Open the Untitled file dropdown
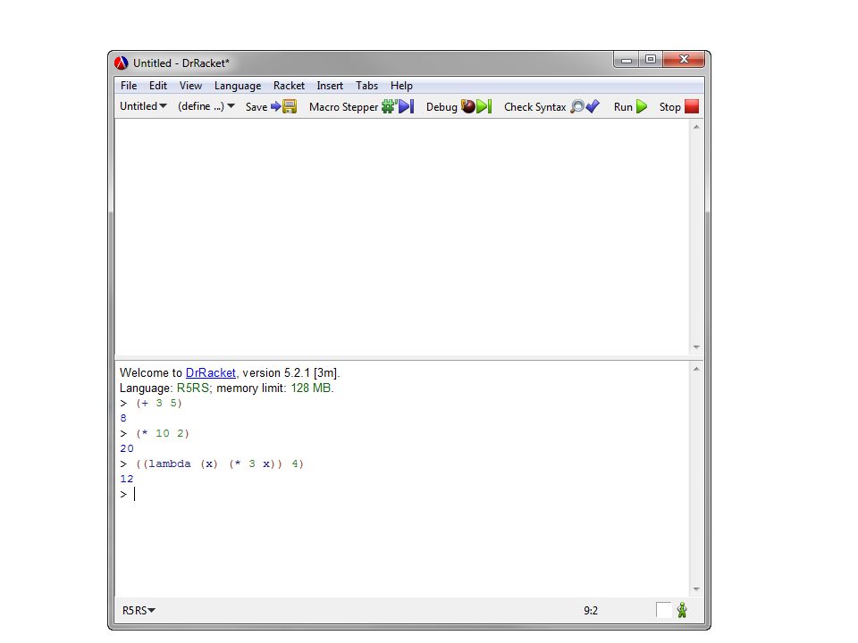The image size is (858, 643). pos(143,106)
